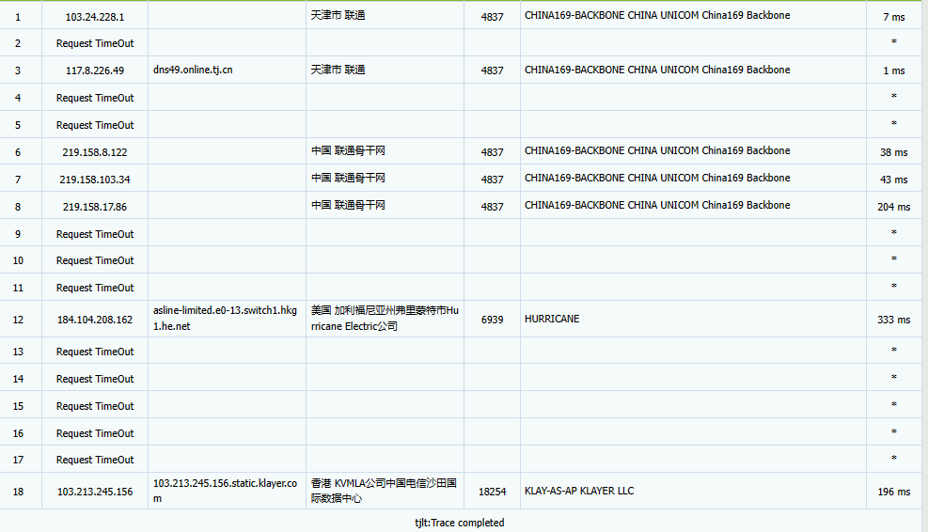This screenshot has height=532, width=928.
Task: Click hop number 18
Action: point(18,492)
